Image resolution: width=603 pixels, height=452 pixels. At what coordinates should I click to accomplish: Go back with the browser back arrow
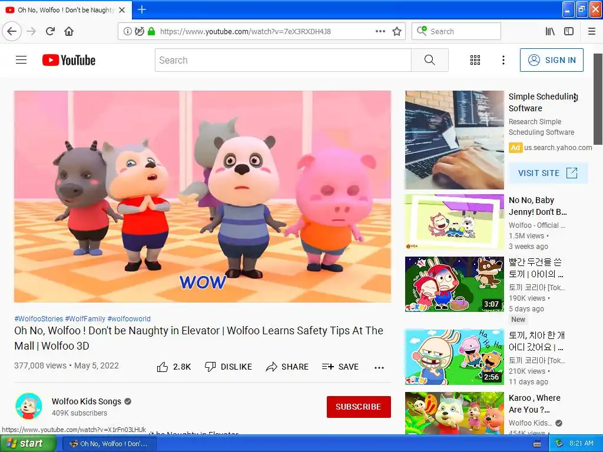click(x=12, y=31)
